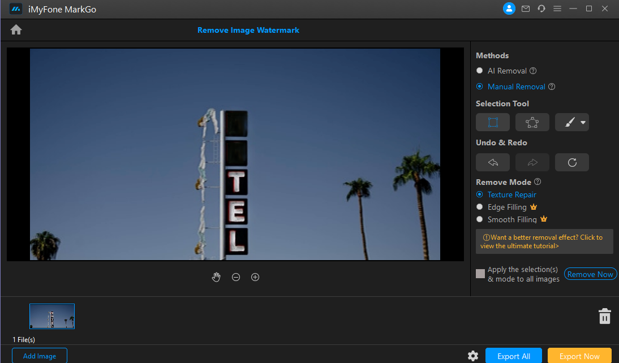Activate the hand pan tool
The width and height of the screenshot is (619, 363).
click(x=216, y=277)
